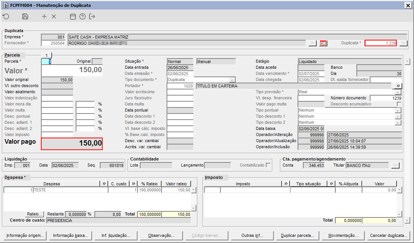Select parcela tab number 1

pyautogui.click(x=46, y=55)
